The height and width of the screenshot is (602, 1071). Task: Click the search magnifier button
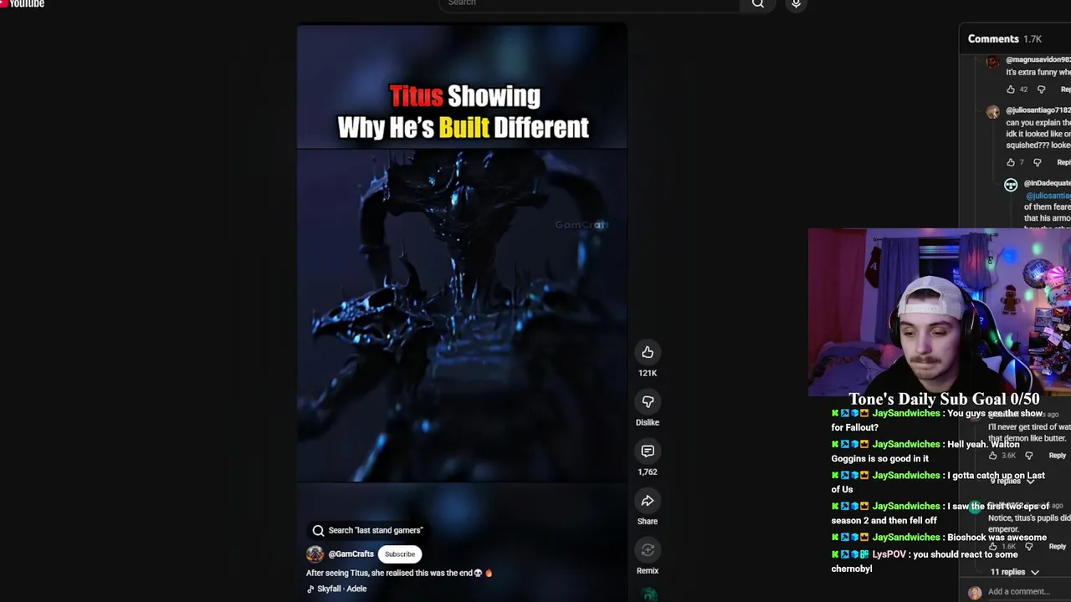tap(758, 4)
